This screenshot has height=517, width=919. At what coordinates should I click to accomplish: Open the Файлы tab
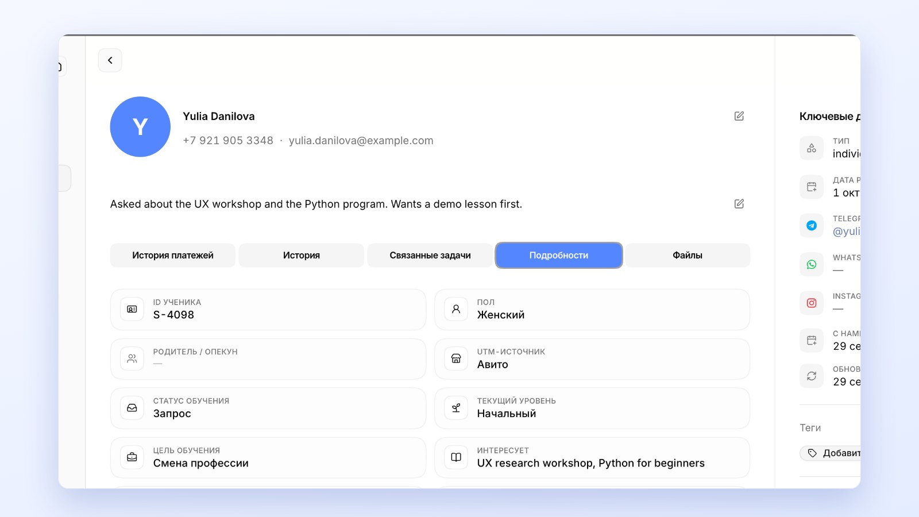pos(688,255)
